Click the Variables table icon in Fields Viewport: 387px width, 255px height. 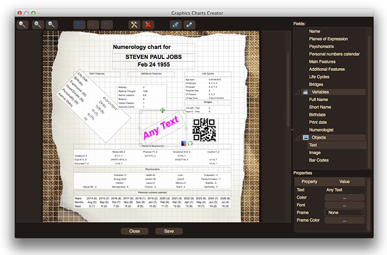[305, 92]
